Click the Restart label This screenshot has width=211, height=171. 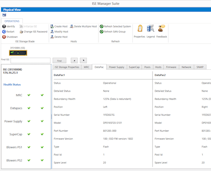10,32
